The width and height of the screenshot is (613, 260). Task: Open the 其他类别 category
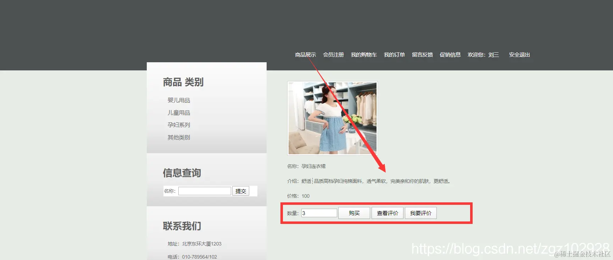(179, 137)
